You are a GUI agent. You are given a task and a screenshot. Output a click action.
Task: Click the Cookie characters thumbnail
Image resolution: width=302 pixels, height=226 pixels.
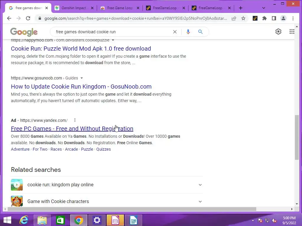17,201
